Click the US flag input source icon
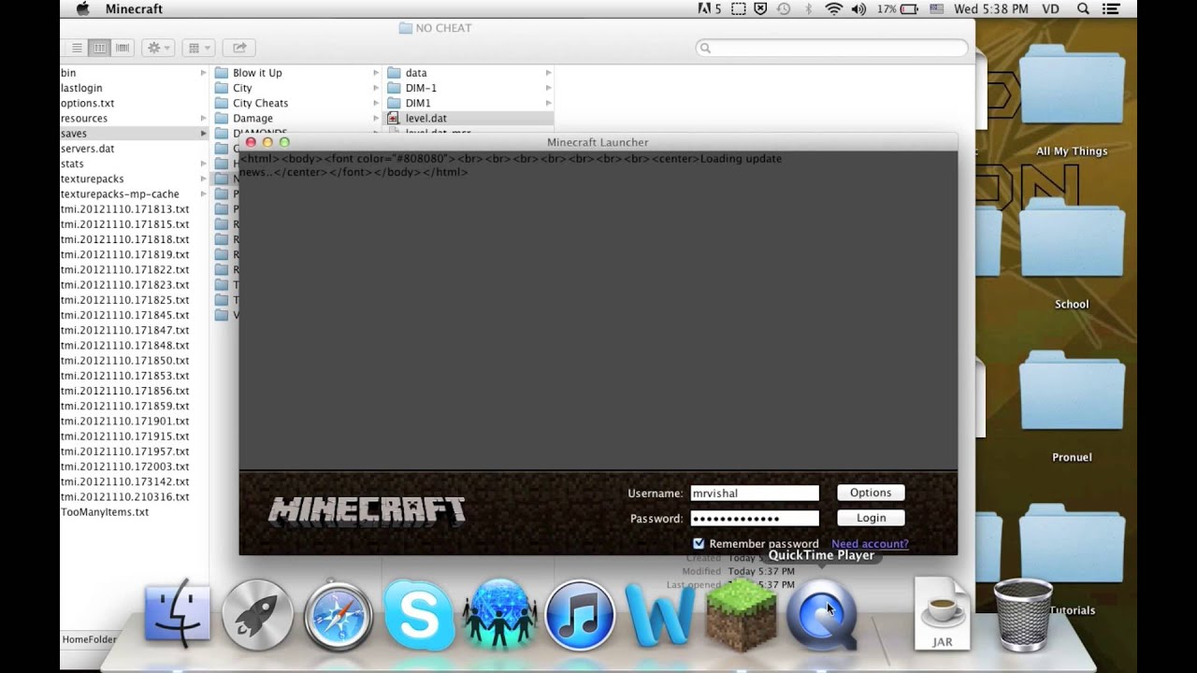 pyautogui.click(x=936, y=8)
